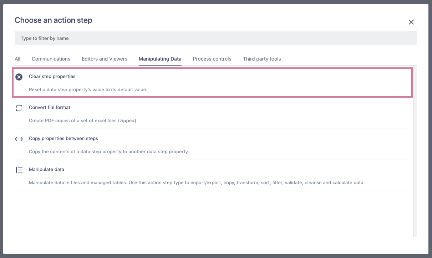This screenshot has height=258, width=432.
Task: Select the Editors and Viewers tab
Action: pos(105,59)
